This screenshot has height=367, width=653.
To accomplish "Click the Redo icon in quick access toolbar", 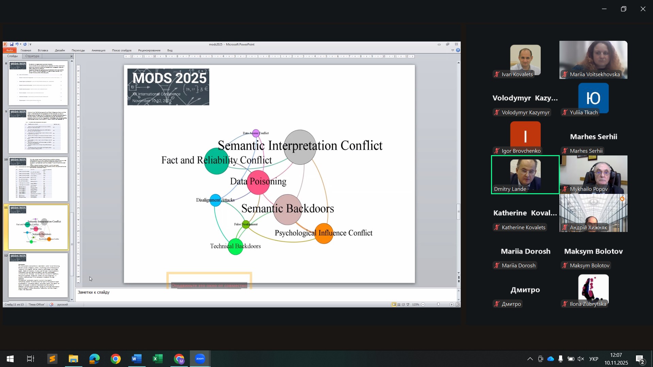I will (x=25, y=44).
